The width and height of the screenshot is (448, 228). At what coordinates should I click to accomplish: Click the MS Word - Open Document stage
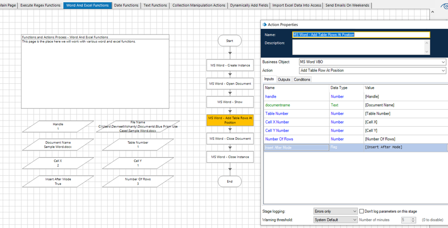coord(230,84)
